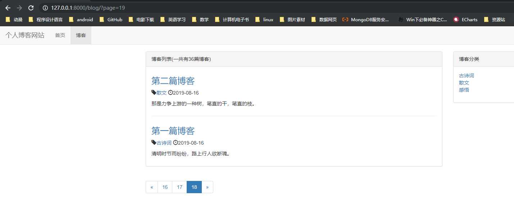Open the post titled 第一篇博客

tap(173, 131)
